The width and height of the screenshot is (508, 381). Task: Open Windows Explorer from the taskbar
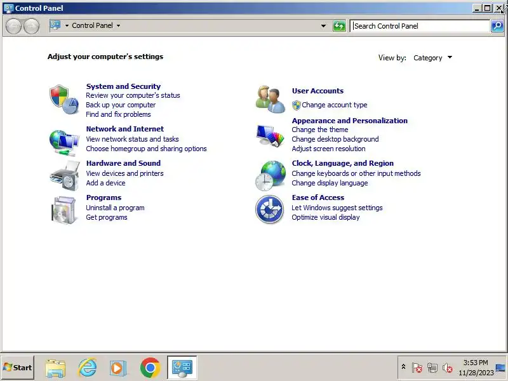tap(55, 368)
